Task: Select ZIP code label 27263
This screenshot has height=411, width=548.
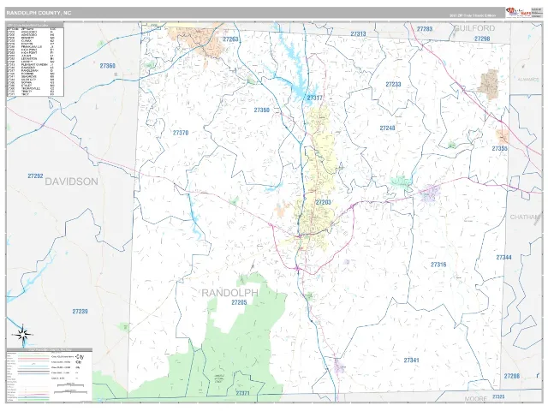Action: point(230,39)
